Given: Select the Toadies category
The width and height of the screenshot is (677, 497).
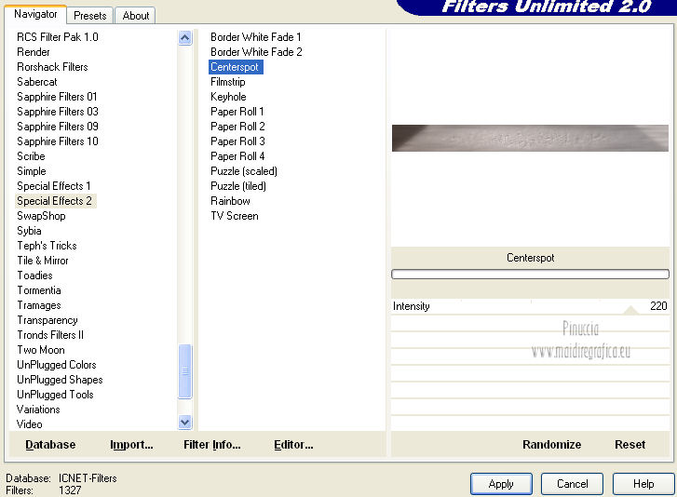Looking at the screenshot, I should tap(34, 275).
